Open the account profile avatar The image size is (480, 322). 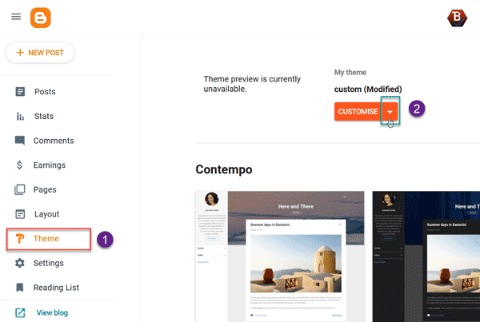pyautogui.click(x=457, y=18)
